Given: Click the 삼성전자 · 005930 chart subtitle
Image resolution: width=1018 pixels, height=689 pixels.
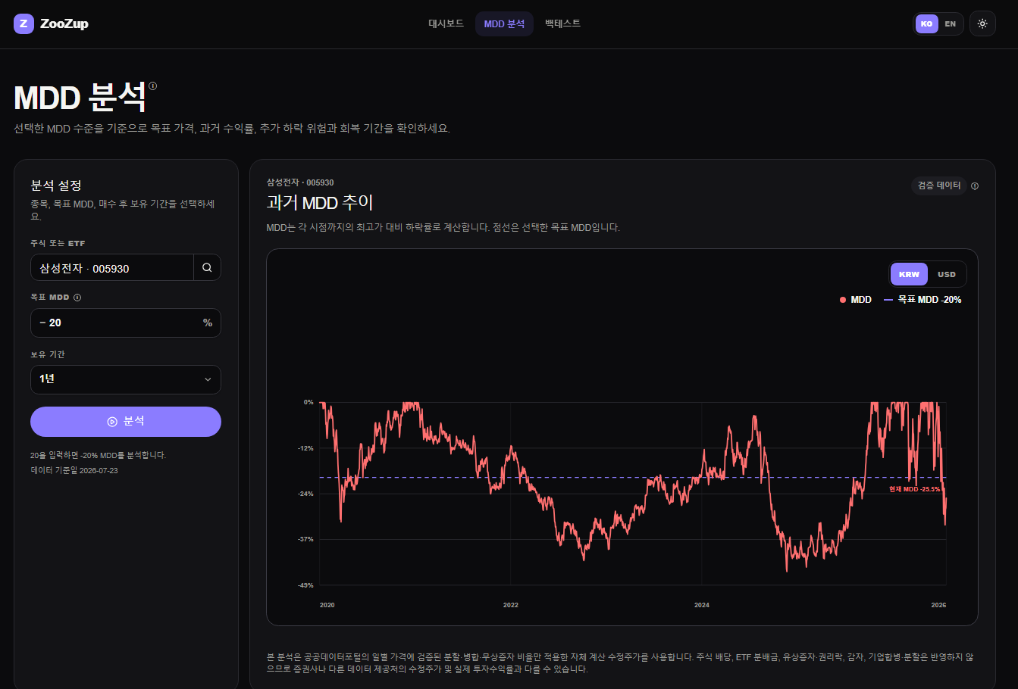Looking at the screenshot, I should tap(300, 182).
